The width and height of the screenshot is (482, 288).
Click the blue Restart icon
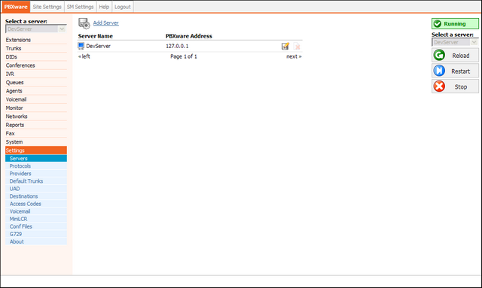(x=439, y=71)
